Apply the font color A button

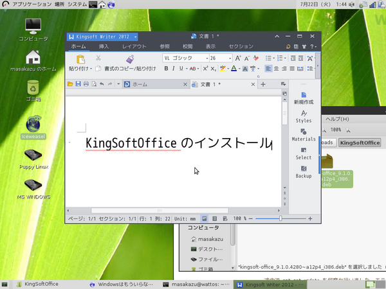[234, 69]
